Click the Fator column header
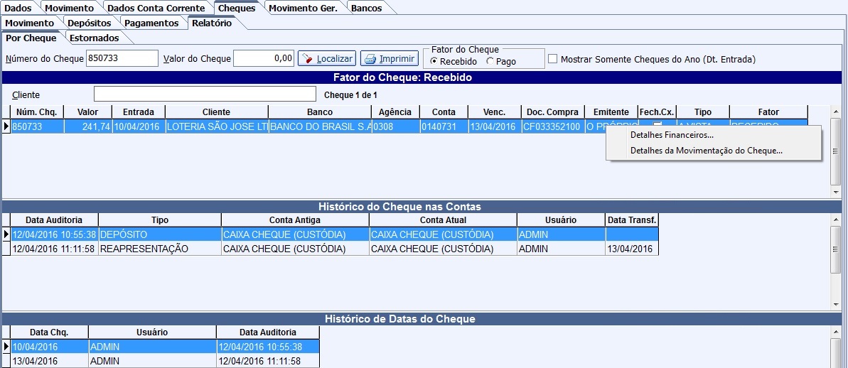The image size is (848, 368). 768,112
